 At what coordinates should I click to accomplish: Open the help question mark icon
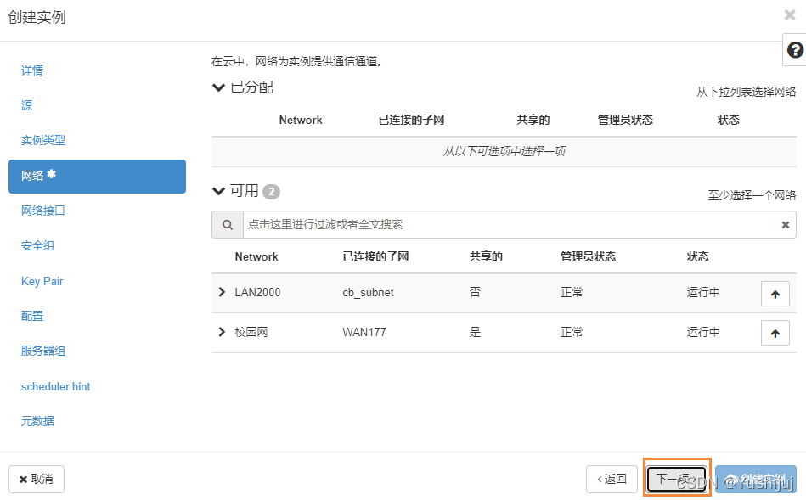click(x=795, y=50)
